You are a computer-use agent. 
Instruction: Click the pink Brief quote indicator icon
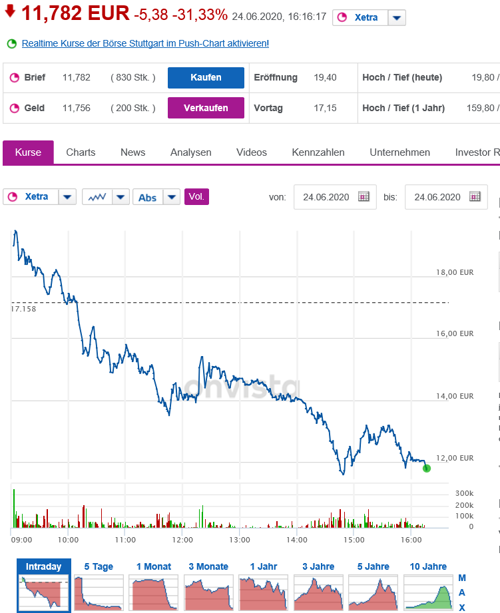[13, 77]
